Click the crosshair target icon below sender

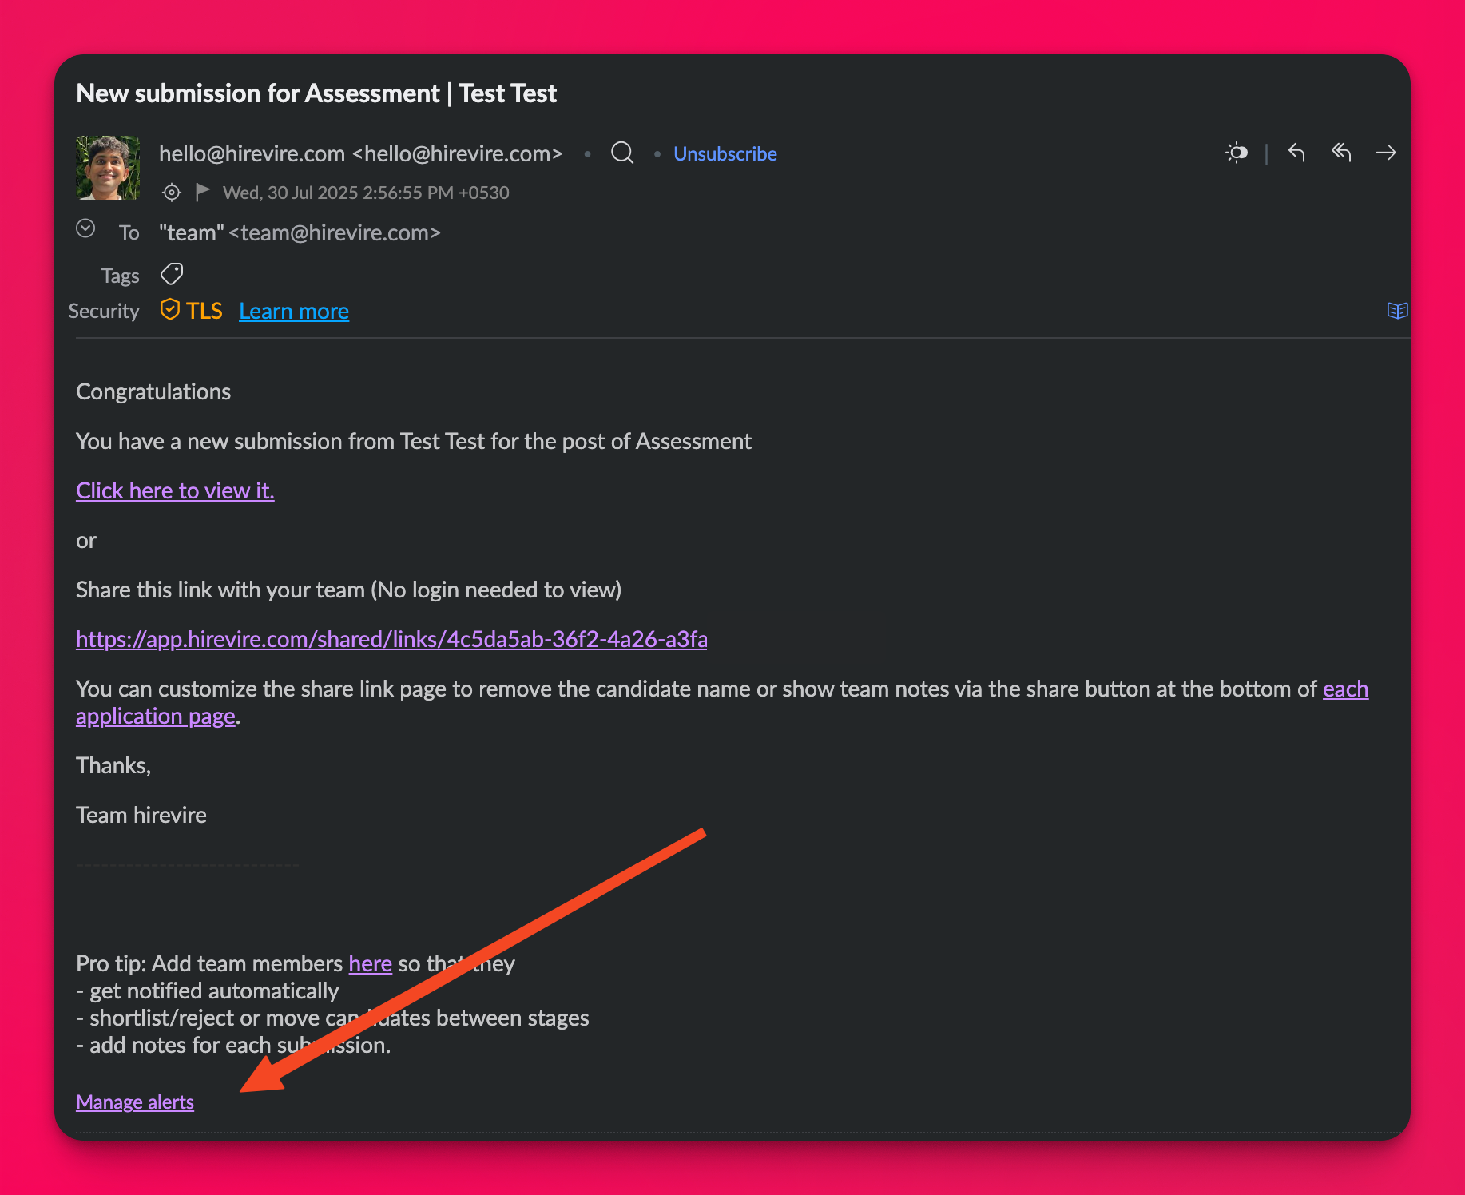[x=172, y=193]
